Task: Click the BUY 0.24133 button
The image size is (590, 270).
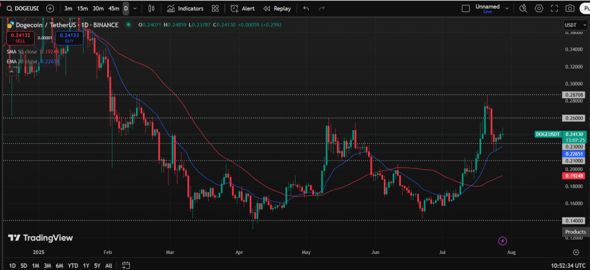Action: [x=70, y=39]
